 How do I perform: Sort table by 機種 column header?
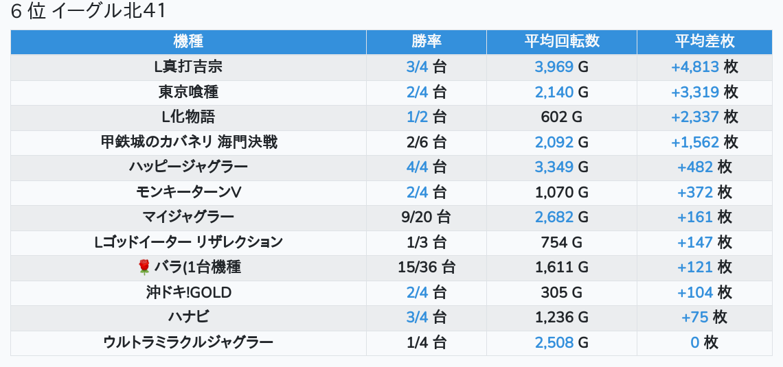(x=188, y=41)
